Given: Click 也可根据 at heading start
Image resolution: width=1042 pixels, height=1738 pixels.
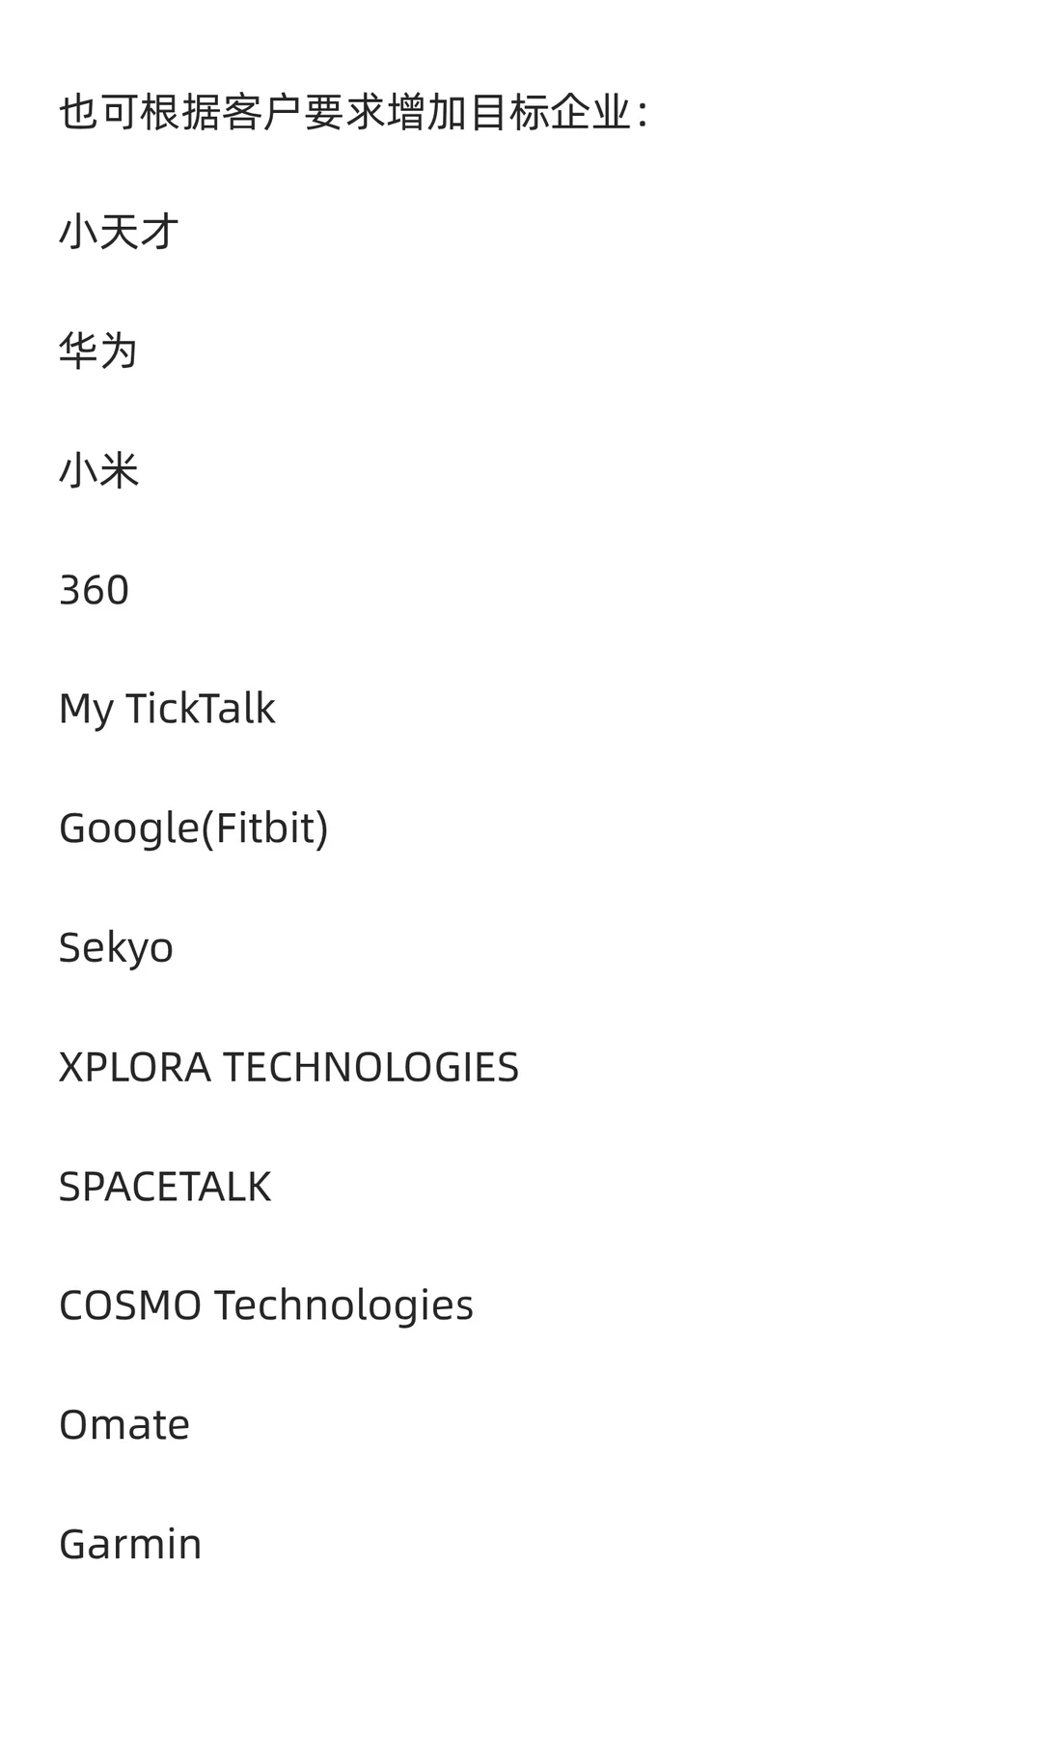Looking at the screenshot, I should point(140,113).
